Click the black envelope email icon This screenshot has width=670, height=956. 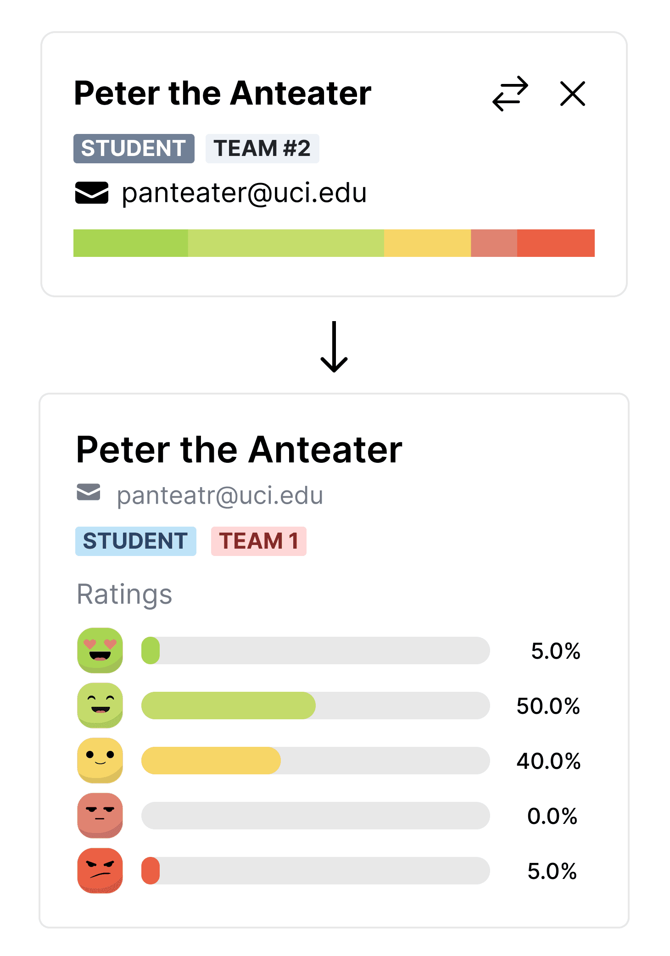(92, 193)
